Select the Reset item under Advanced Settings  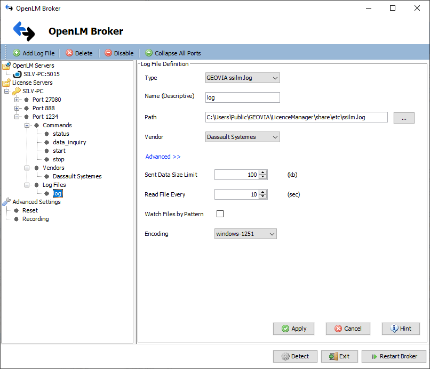[x=30, y=210]
